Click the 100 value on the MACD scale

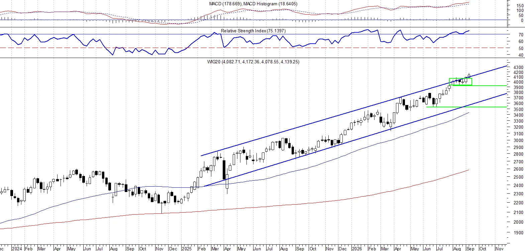point(520,11)
